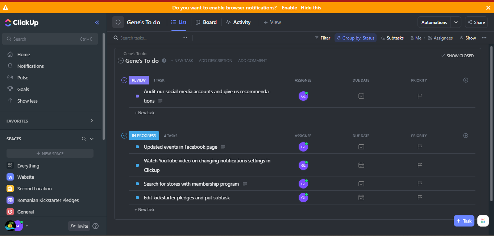Image resolution: width=494 pixels, height=236 pixels.
Task: Click the Notifications bell in sidebar
Action: coord(10,66)
